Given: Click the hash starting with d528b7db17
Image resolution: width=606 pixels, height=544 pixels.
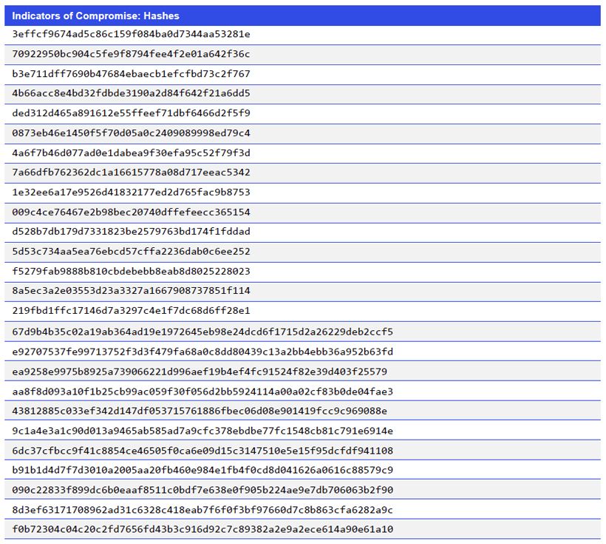Looking at the screenshot, I should click(x=131, y=232).
